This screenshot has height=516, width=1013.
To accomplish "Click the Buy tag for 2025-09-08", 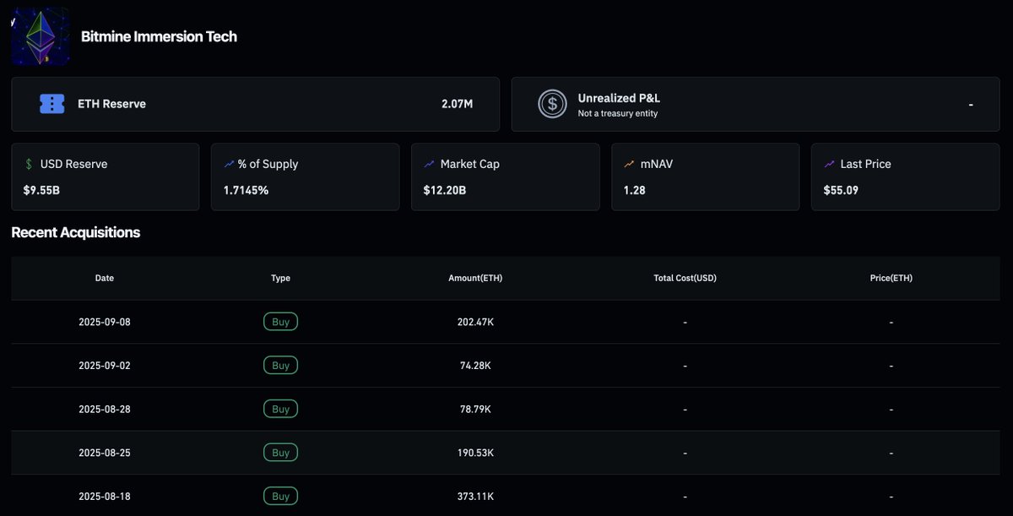I will click(280, 321).
